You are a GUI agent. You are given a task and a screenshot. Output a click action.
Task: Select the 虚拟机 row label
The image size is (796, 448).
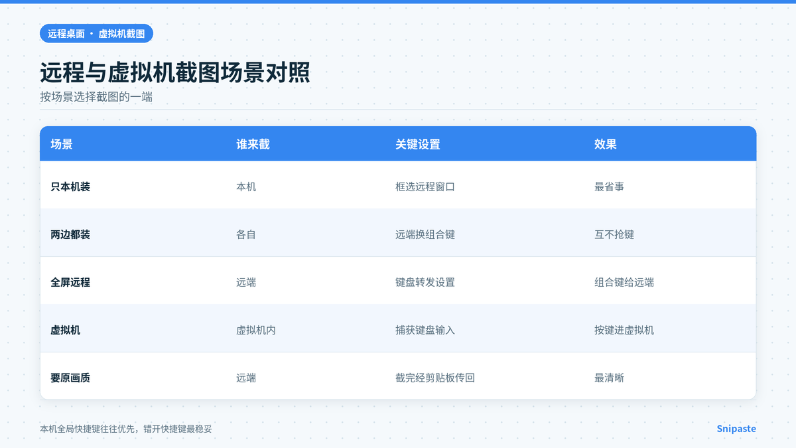(65, 330)
